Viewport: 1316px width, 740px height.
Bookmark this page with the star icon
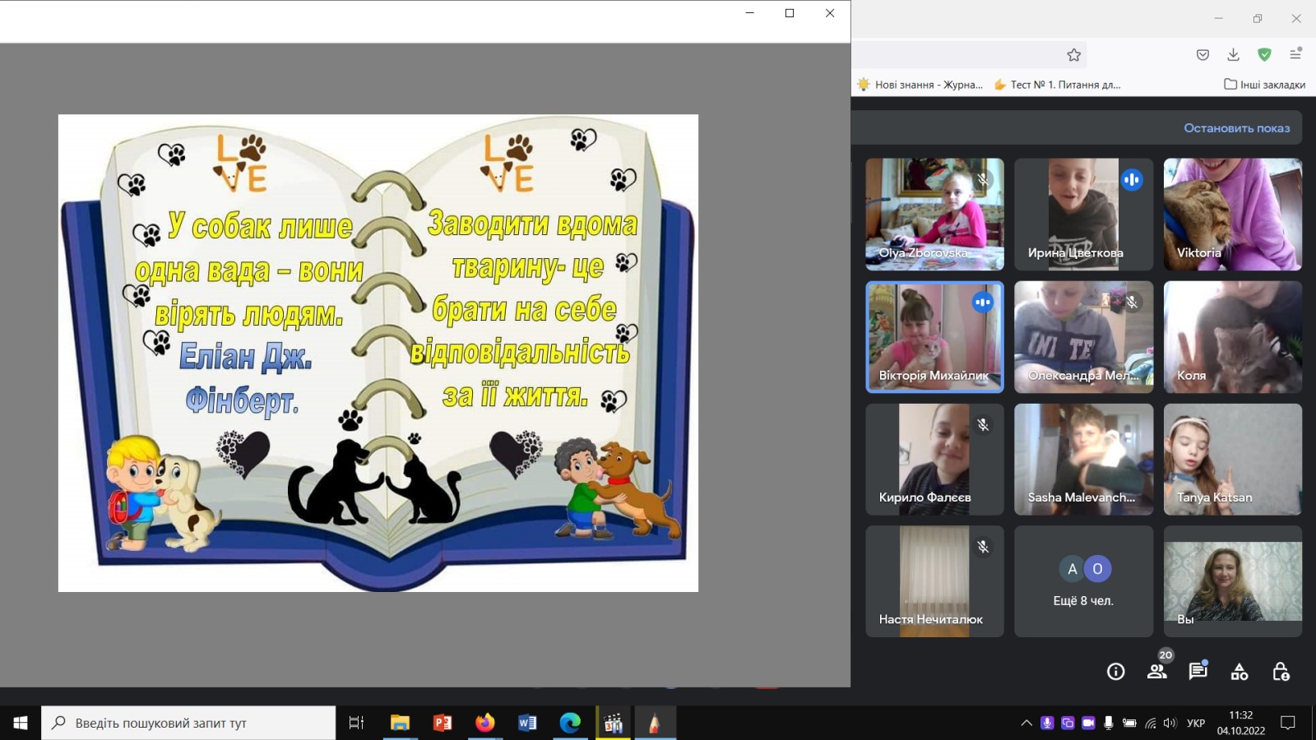(1073, 55)
